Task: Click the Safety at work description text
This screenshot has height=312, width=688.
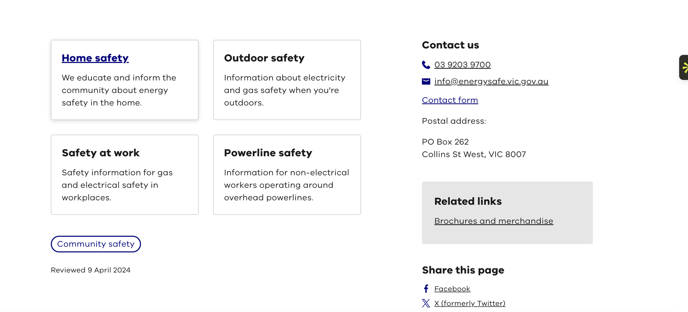Action: click(117, 185)
